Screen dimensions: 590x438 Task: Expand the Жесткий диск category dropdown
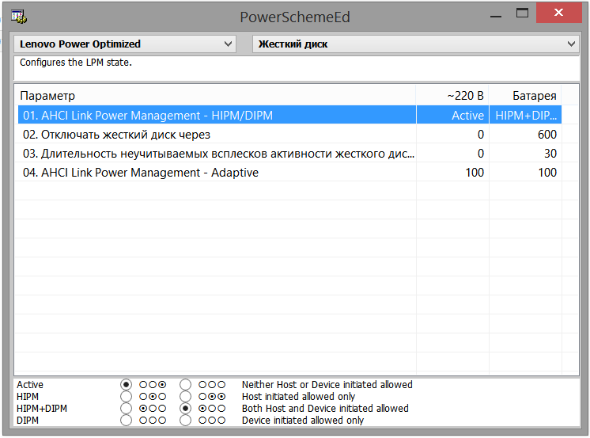pyautogui.click(x=415, y=44)
